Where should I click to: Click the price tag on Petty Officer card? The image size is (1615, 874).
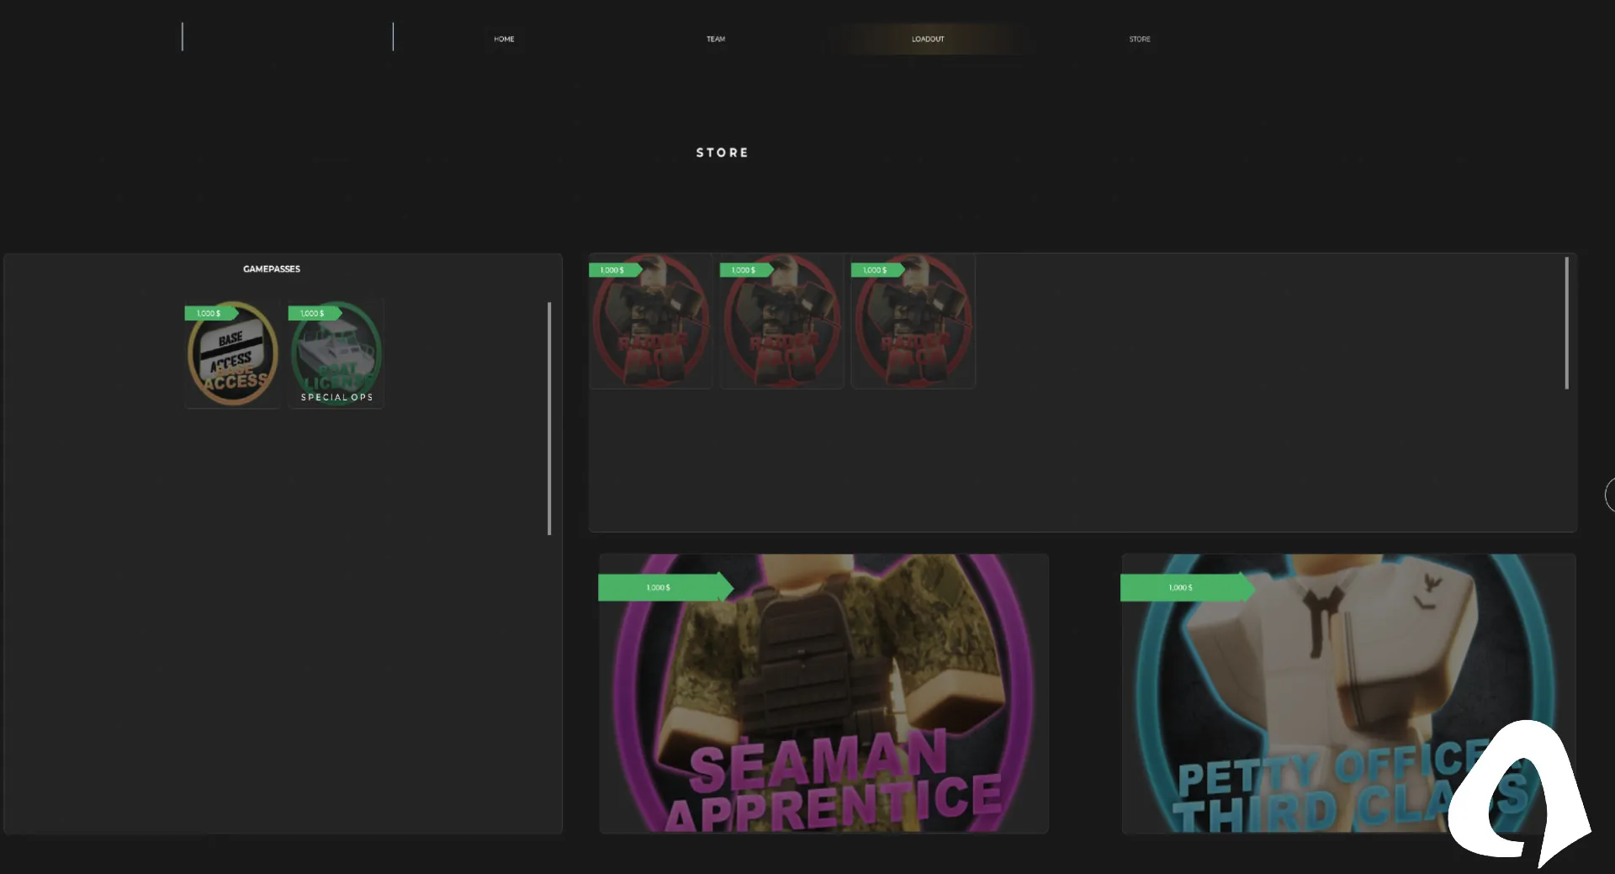tap(1181, 587)
